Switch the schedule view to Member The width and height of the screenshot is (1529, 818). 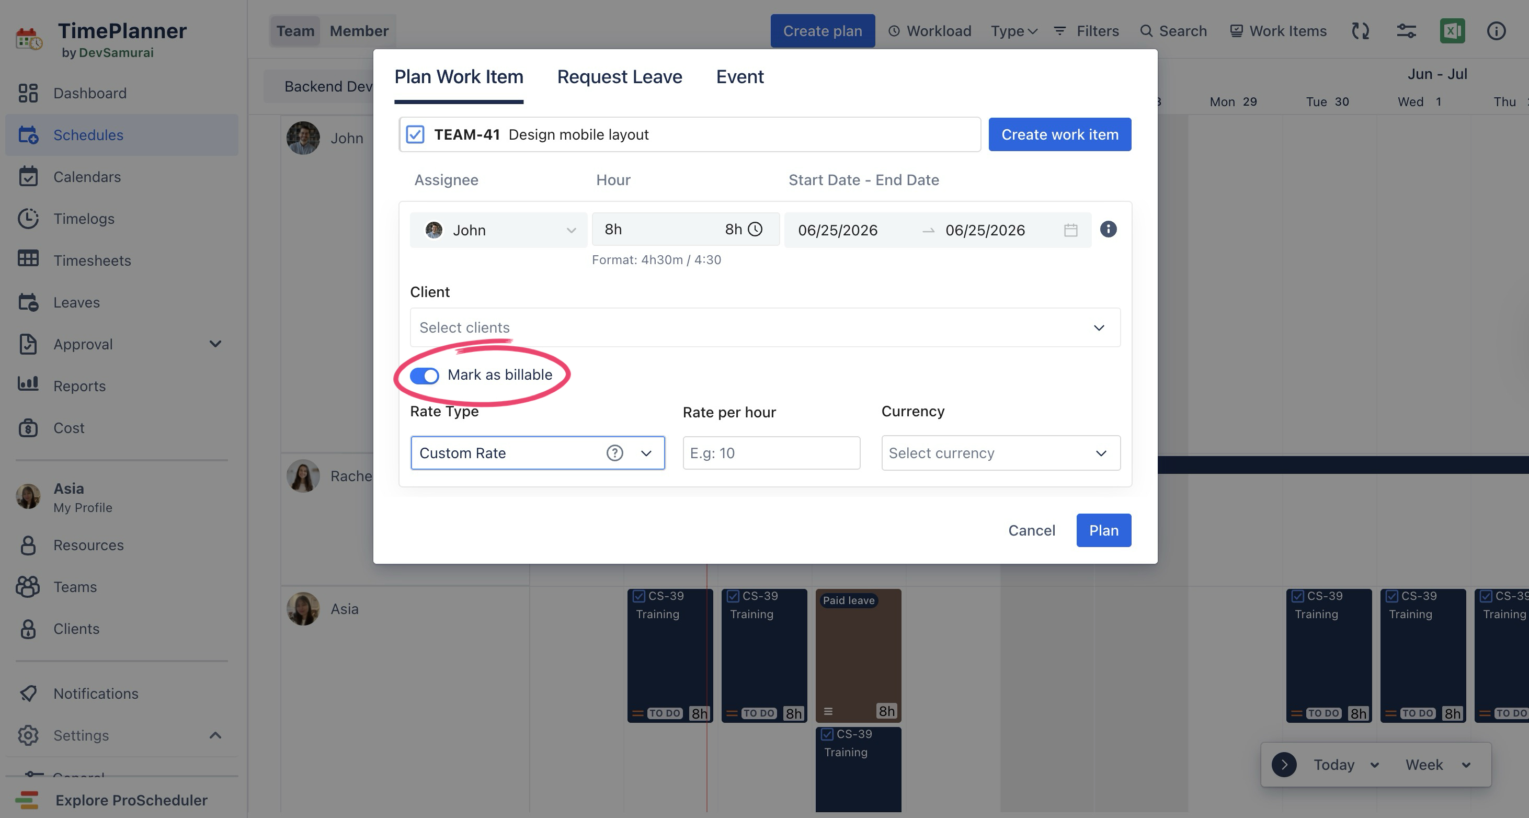[x=359, y=31]
